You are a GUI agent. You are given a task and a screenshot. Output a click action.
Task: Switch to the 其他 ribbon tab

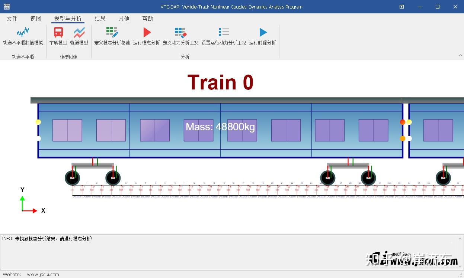tap(124, 18)
